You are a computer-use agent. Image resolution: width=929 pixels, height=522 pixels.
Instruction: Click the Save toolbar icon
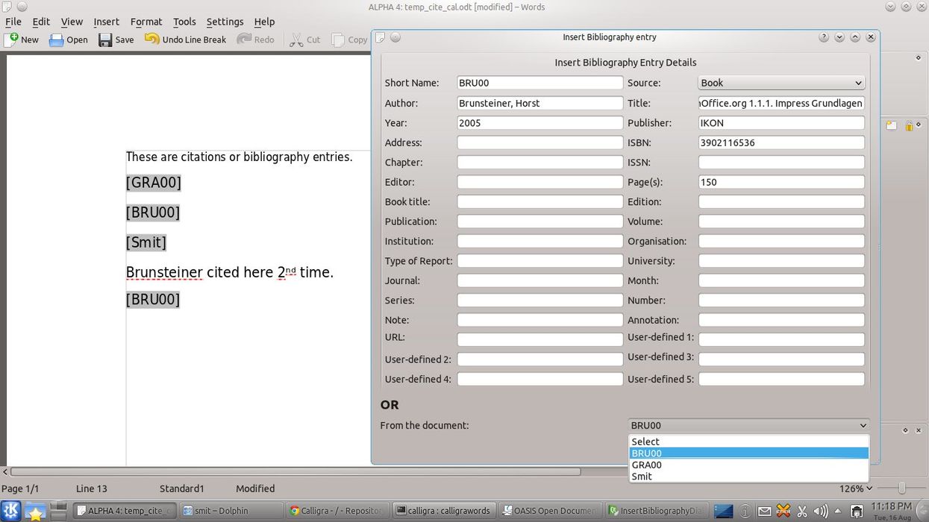105,40
